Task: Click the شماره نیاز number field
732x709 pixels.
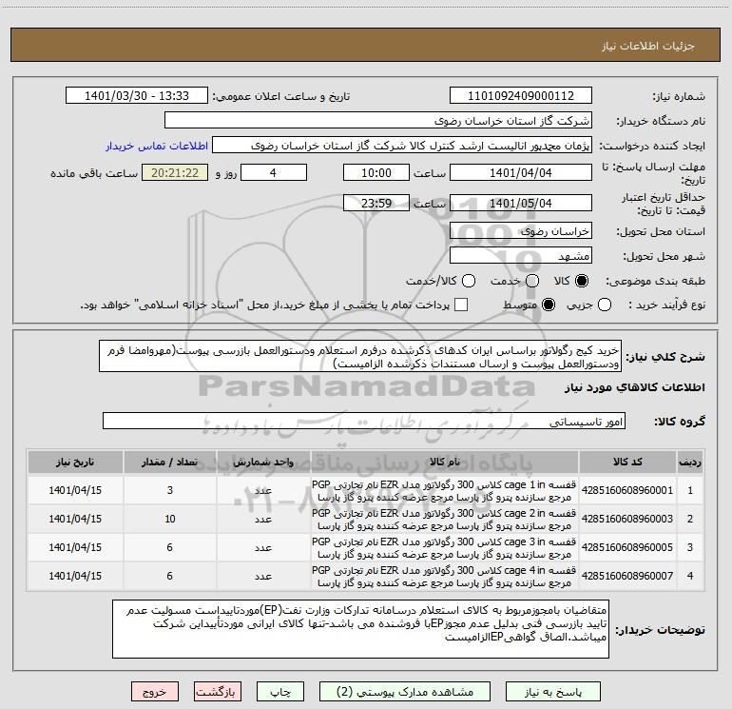Action: tap(521, 95)
